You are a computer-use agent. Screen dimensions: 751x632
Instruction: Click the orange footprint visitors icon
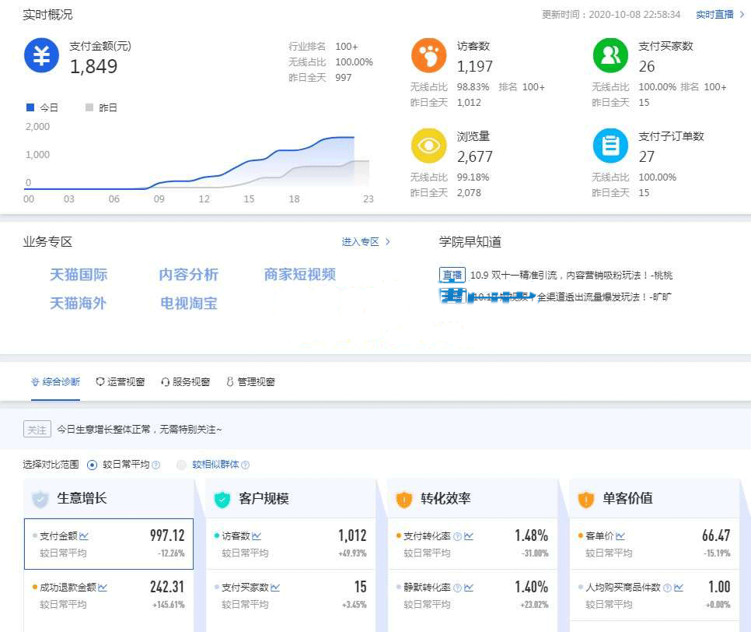pyautogui.click(x=428, y=56)
